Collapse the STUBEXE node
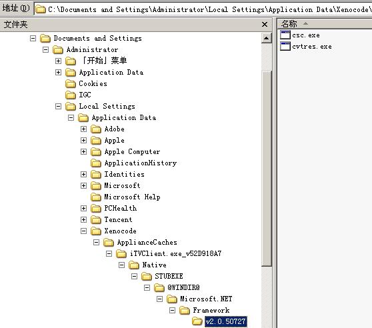The width and height of the screenshot is (372, 328). [x=134, y=276]
